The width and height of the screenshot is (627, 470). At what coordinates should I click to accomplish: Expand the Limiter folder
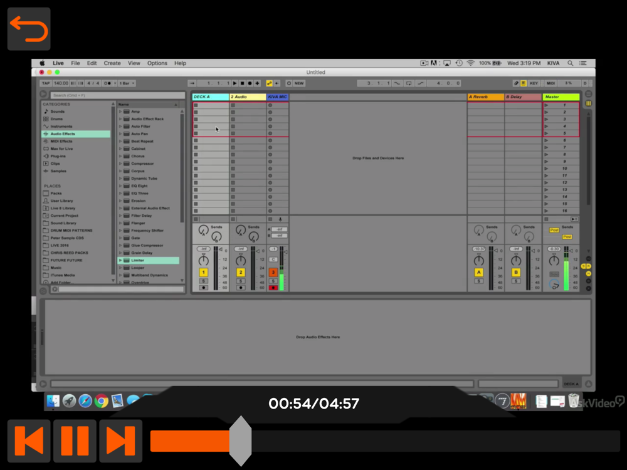[x=120, y=260]
